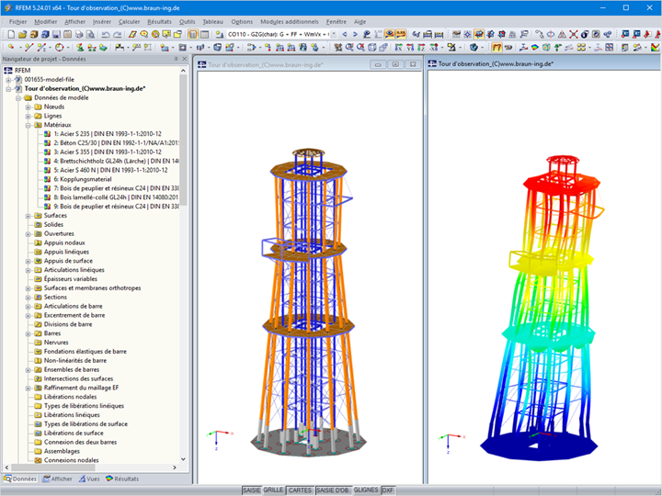Click the warning triangle icon in top toolbar
Viewport: 662px width, 496px height.
[562, 34]
